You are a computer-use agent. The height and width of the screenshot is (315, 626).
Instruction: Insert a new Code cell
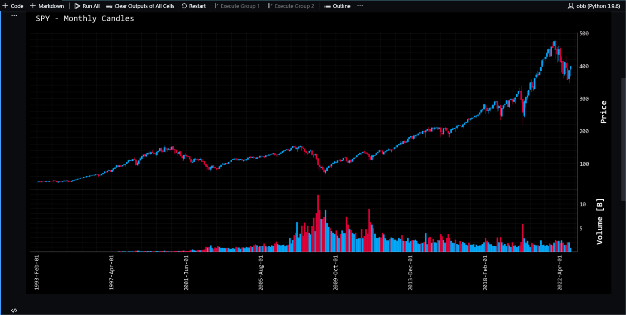(x=13, y=5)
